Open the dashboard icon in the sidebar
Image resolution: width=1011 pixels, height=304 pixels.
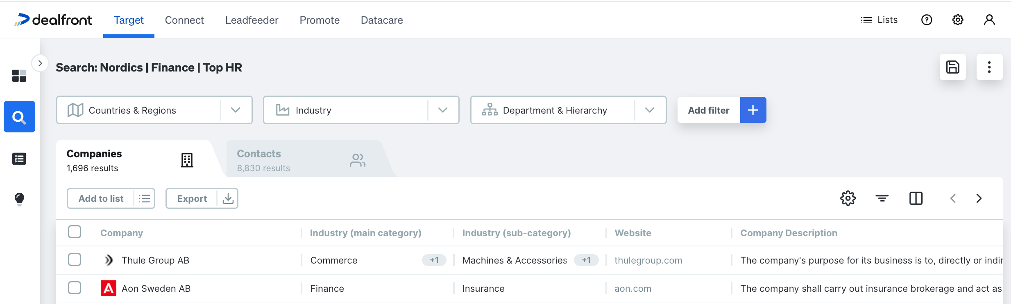19,76
